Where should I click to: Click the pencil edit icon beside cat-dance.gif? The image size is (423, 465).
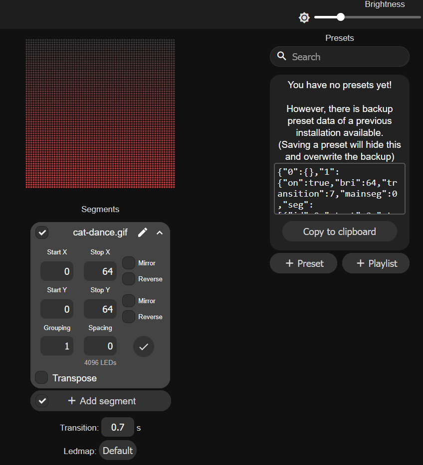pyautogui.click(x=143, y=232)
